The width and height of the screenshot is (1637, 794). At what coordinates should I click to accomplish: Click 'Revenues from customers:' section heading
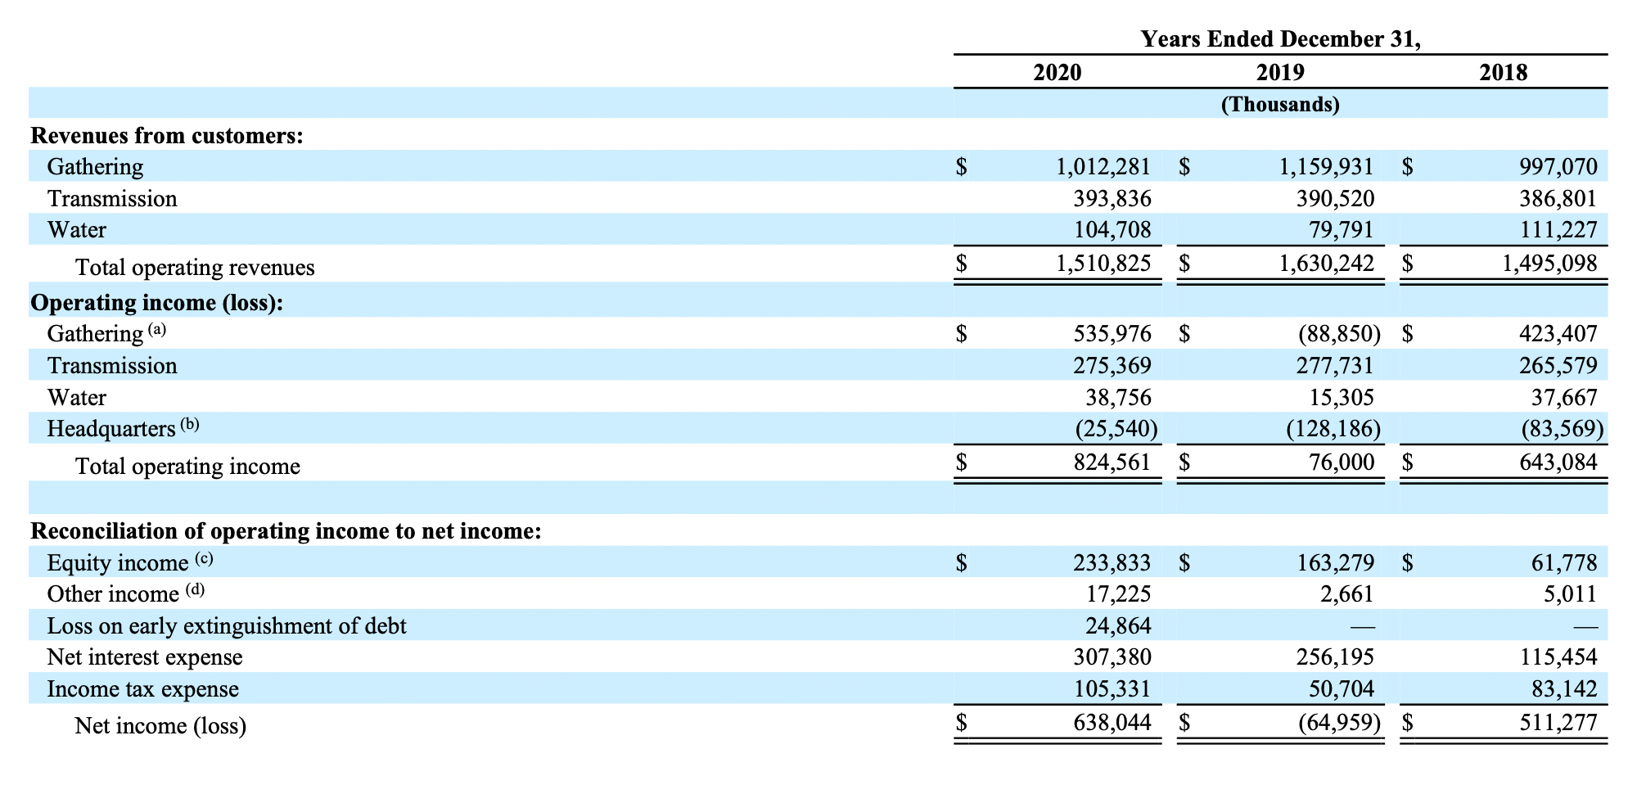point(167,136)
